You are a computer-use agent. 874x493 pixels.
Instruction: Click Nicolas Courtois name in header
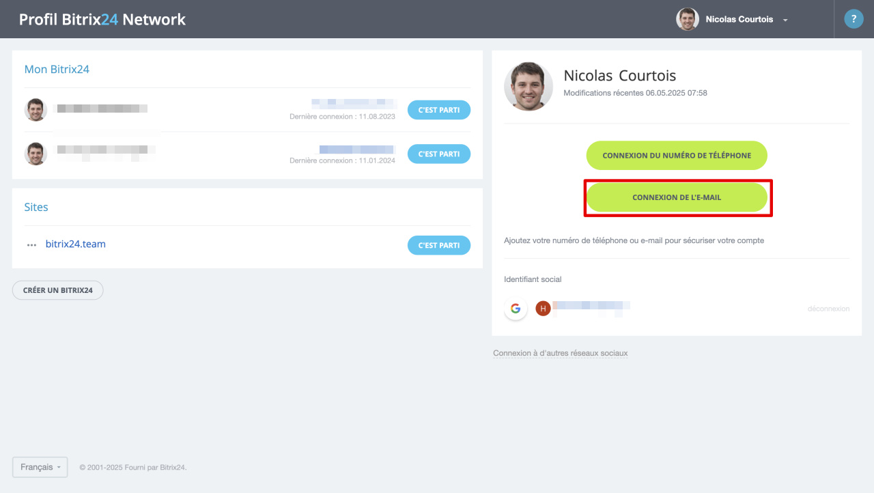739,19
